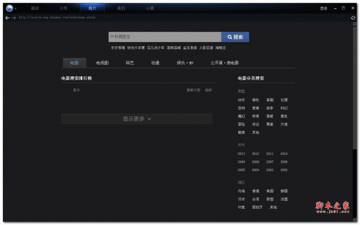Search hot keyword 快乐大本营
360x225 pixels.
(136, 48)
